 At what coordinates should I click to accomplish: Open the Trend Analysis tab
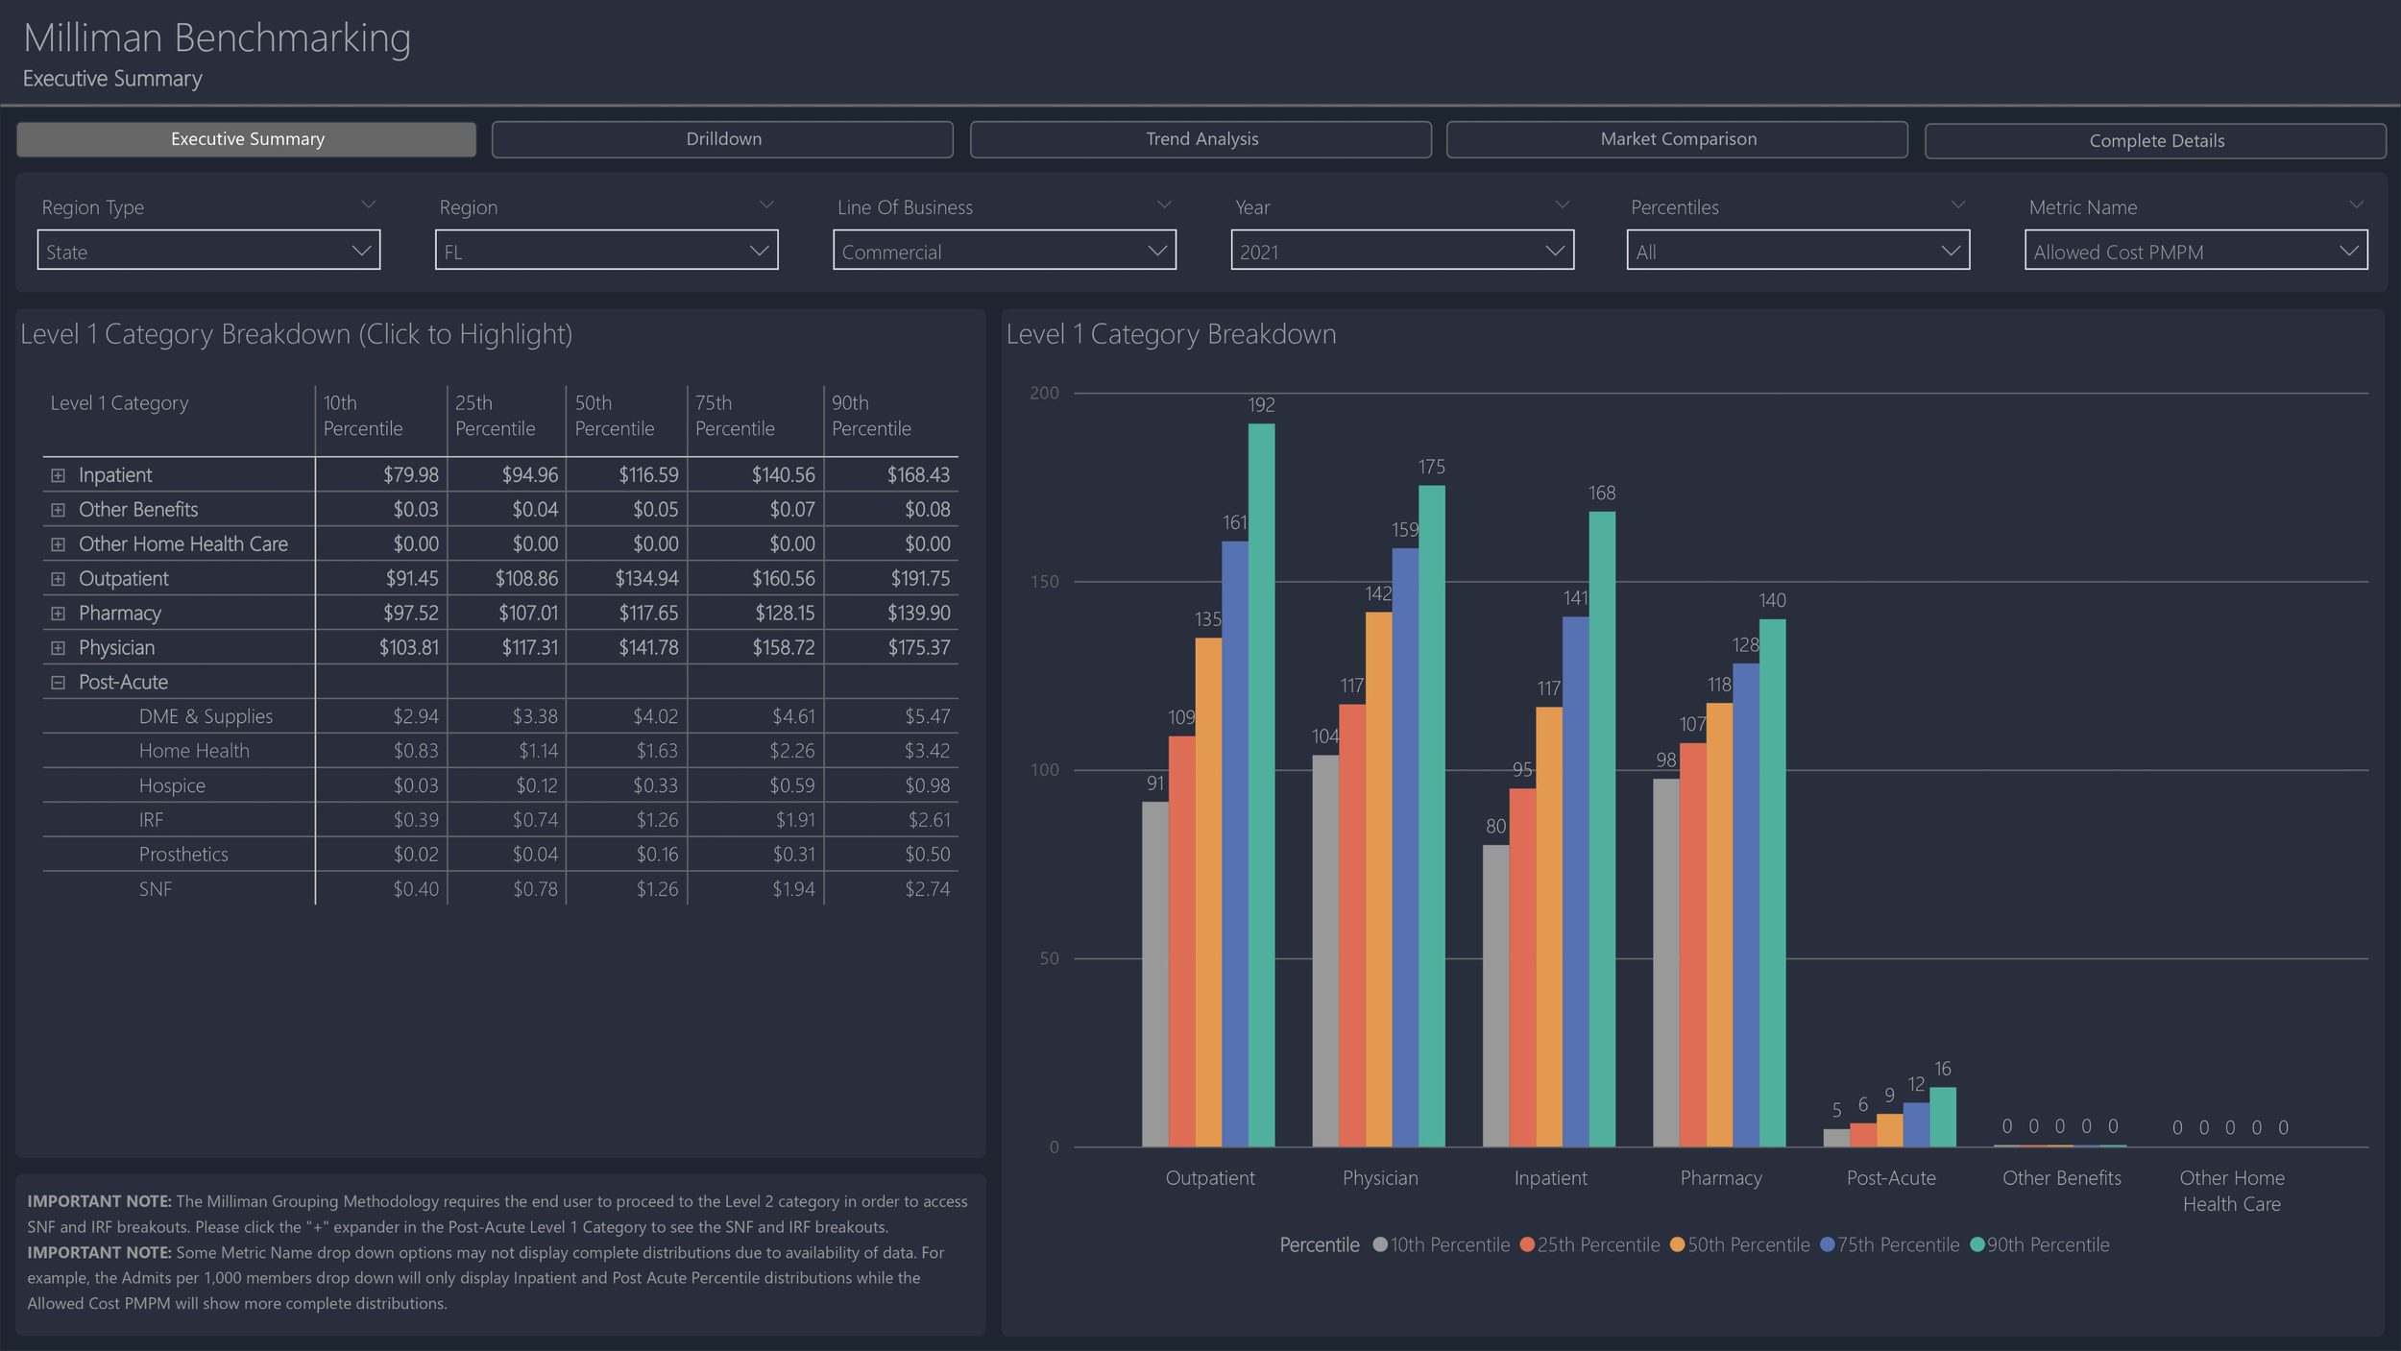(1200, 139)
